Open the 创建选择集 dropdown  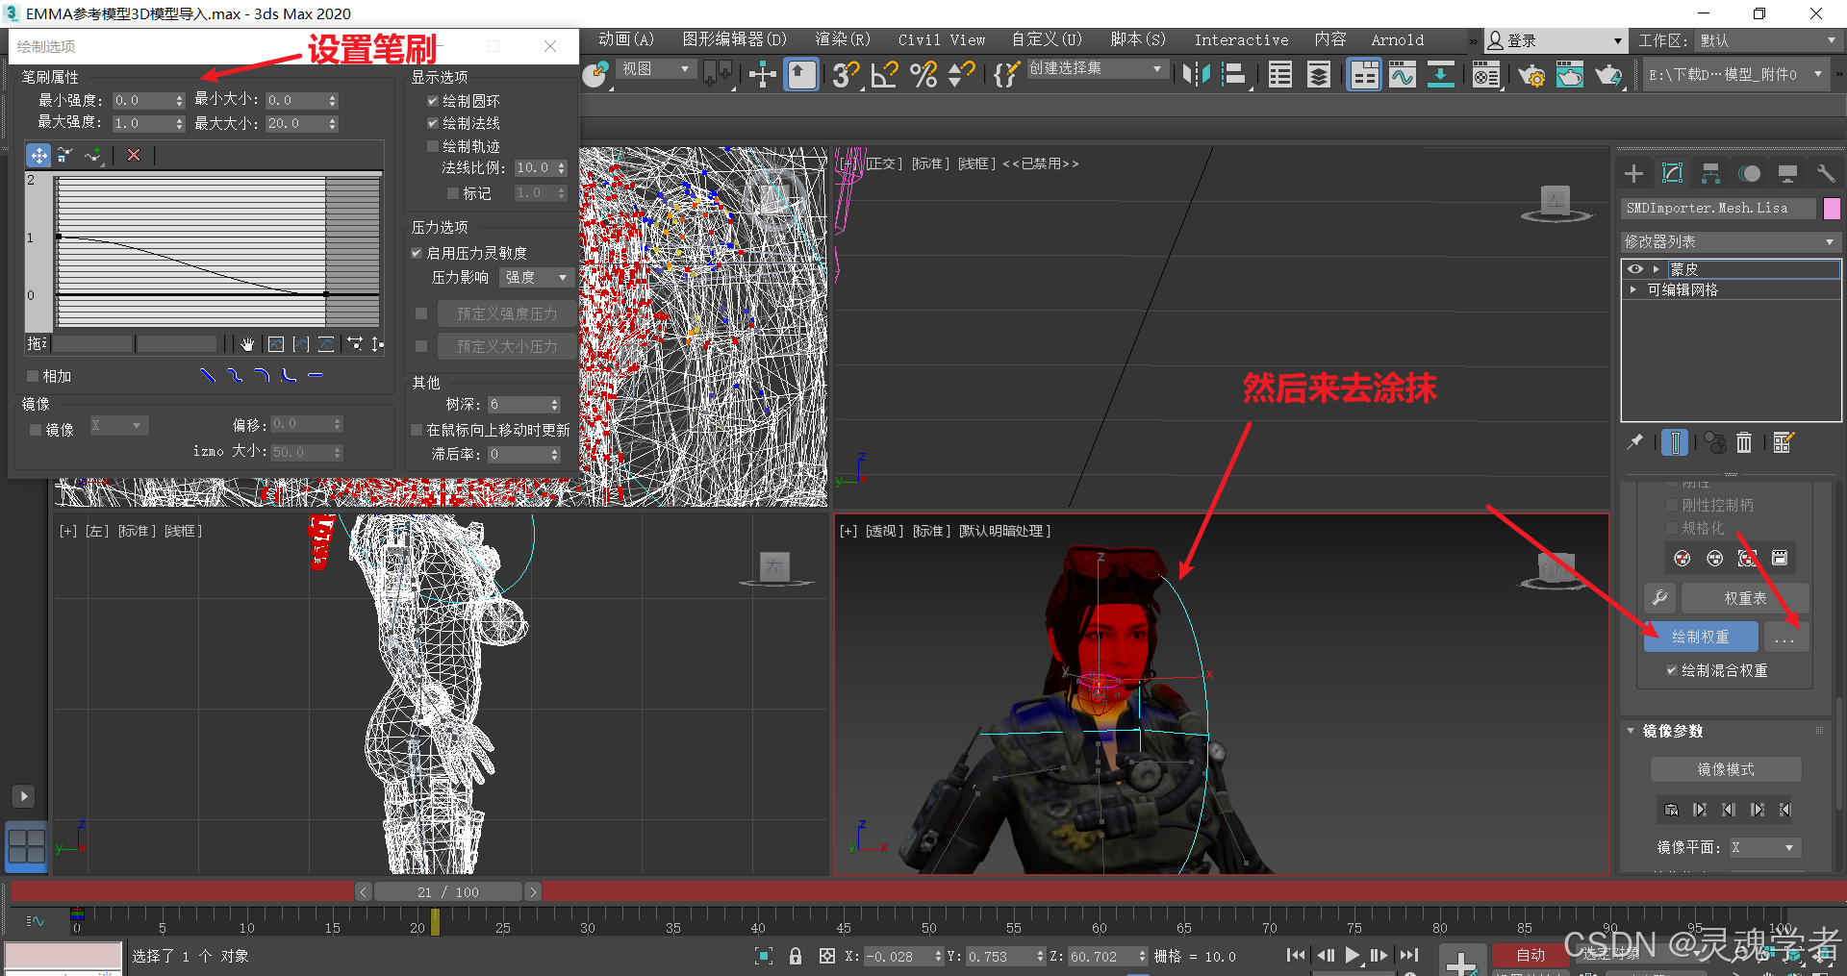[1097, 69]
